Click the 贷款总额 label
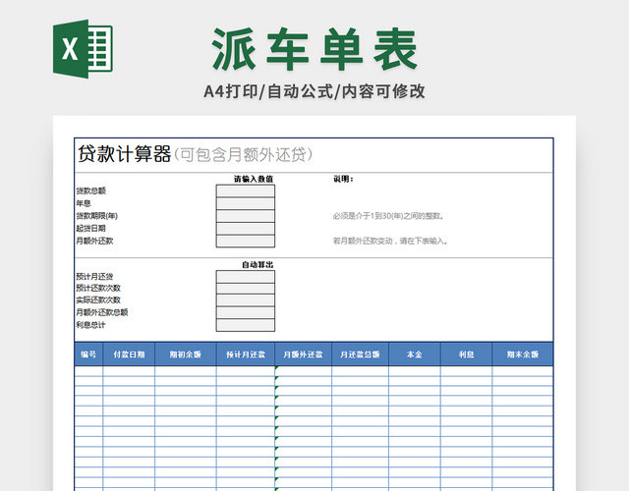Viewport: 629px width, 491px height. [x=91, y=191]
